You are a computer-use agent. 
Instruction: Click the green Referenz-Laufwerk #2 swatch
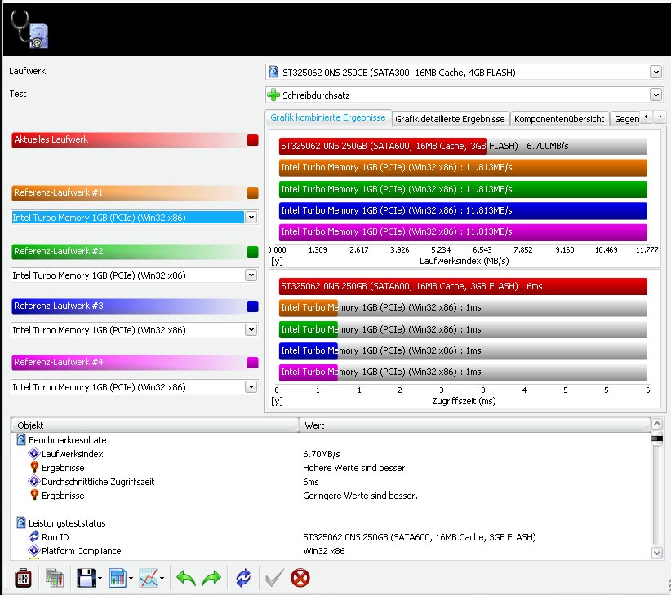252,252
